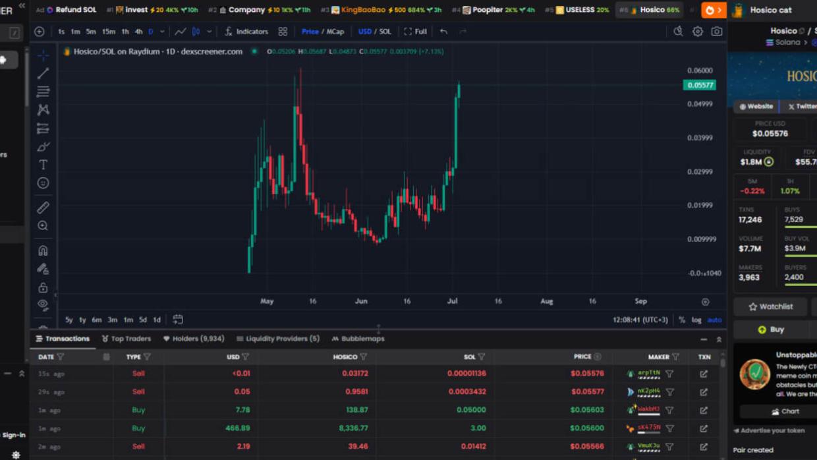Open the emoji and icons tool

click(x=43, y=183)
